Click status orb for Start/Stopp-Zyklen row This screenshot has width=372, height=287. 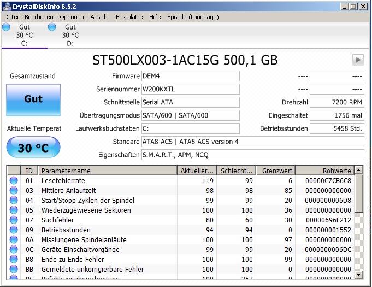point(14,201)
